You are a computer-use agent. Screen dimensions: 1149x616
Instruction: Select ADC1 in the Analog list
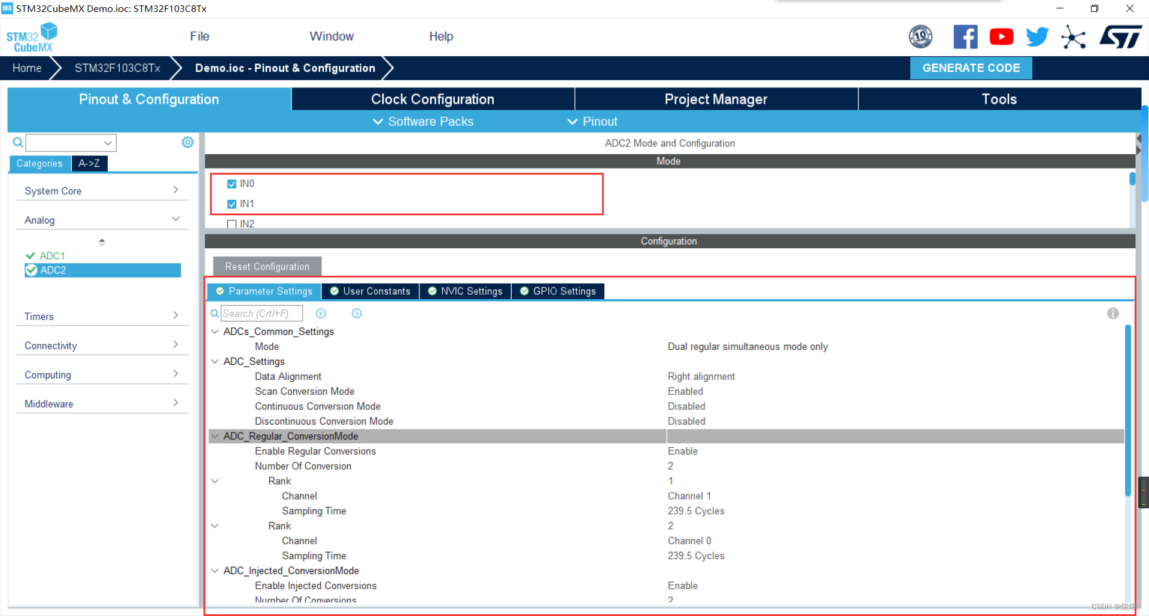[52, 256]
